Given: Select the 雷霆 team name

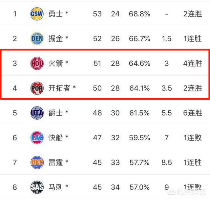Looking at the screenshot, I should pyautogui.click(x=55, y=162).
